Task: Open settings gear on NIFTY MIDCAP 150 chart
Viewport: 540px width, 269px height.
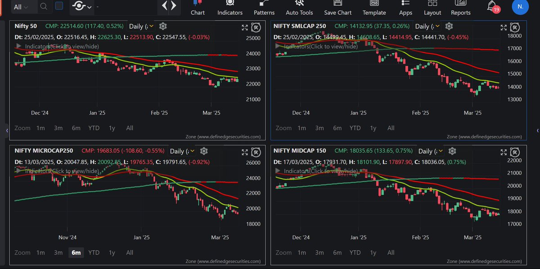Action: tap(452, 151)
